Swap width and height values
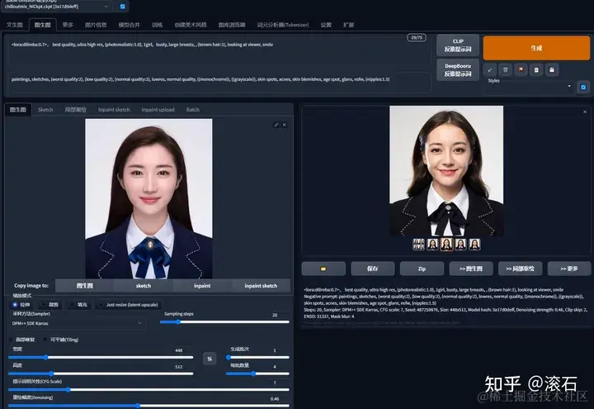 (x=210, y=359)
